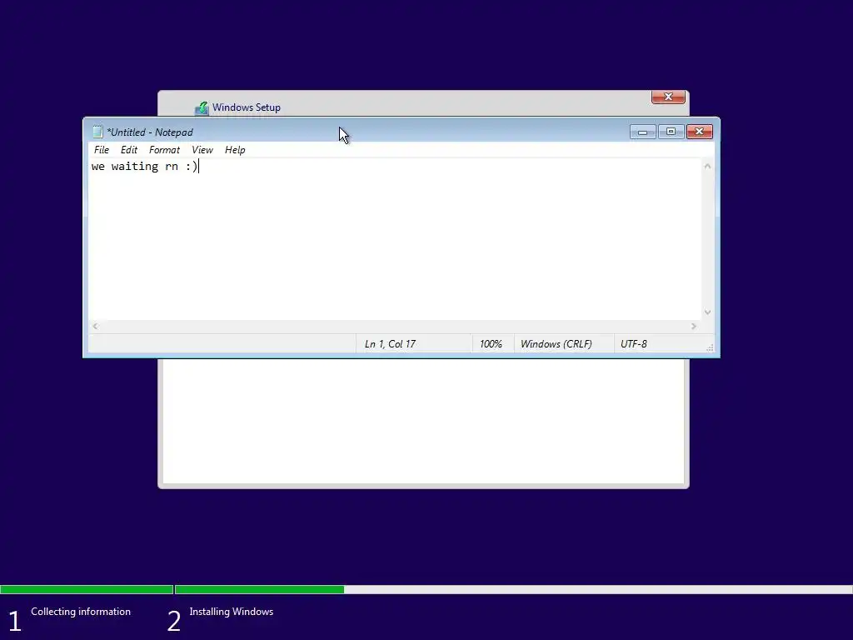This screenshot has height=640, width=853.
Task: Click the '*Untitled - Notepad' title text
Action: point(150,132)
